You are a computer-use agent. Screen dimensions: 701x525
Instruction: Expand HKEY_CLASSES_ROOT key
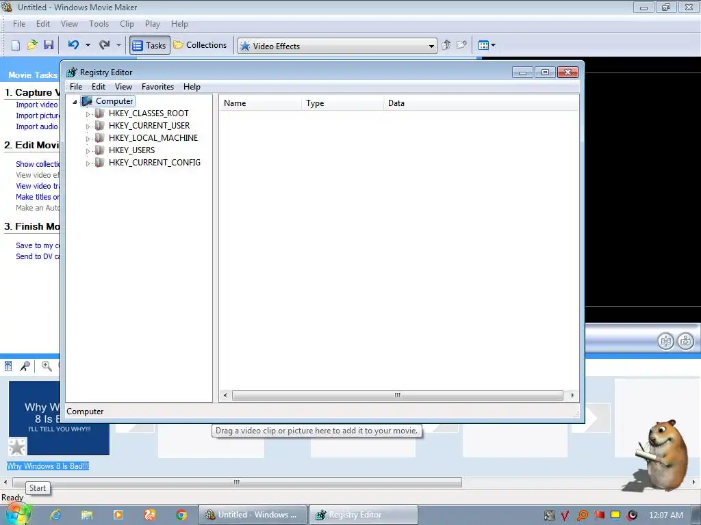(88, 114)
